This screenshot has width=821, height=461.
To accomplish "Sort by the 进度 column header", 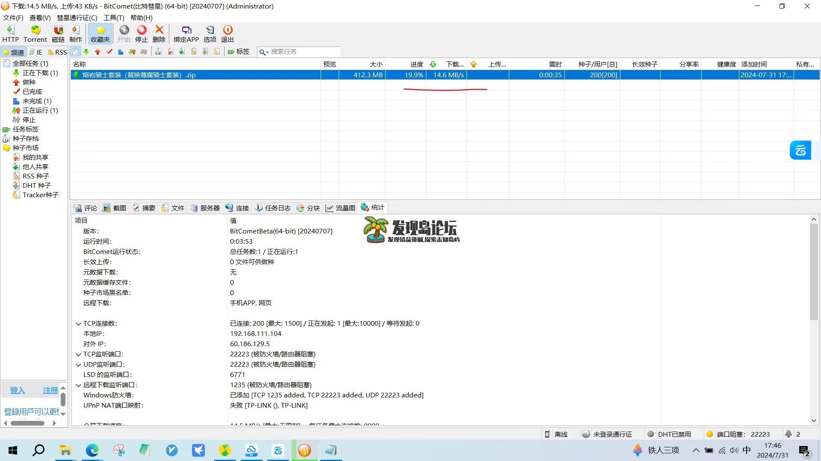I will [x=406, y=64].
